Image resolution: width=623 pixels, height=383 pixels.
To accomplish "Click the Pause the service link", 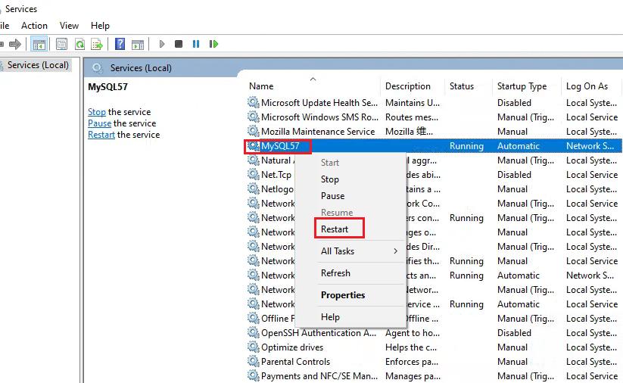I will [99, 123].
